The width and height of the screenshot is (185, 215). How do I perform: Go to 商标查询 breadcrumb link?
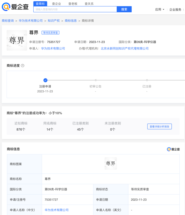coord(8,21)
